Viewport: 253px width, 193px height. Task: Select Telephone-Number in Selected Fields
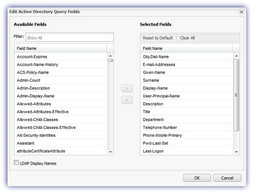(187, 127)
